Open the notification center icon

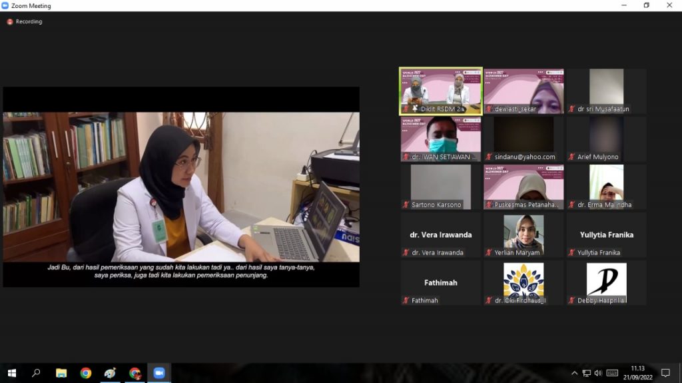pos(665,373)
